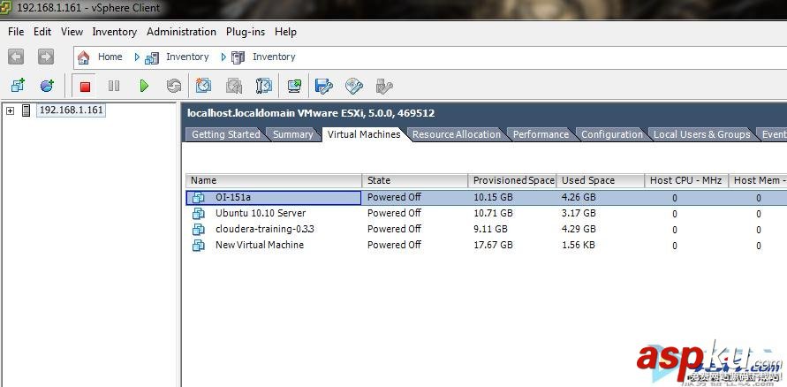The image size is (787, 387).
Task: Click the Take Snapshot toolbar icon
Action: 203,86
